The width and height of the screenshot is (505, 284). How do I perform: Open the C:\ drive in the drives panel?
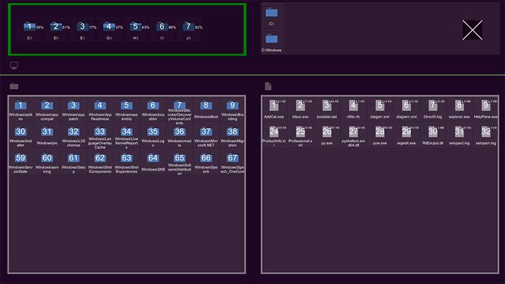[x=30, y=27]
